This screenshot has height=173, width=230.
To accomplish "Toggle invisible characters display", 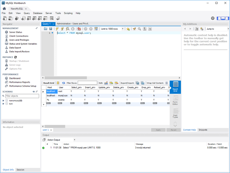I will [145, 29].
